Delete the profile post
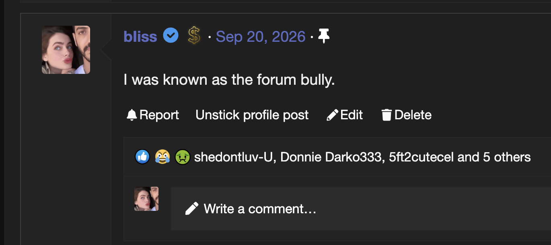 (x=406, y=115)
